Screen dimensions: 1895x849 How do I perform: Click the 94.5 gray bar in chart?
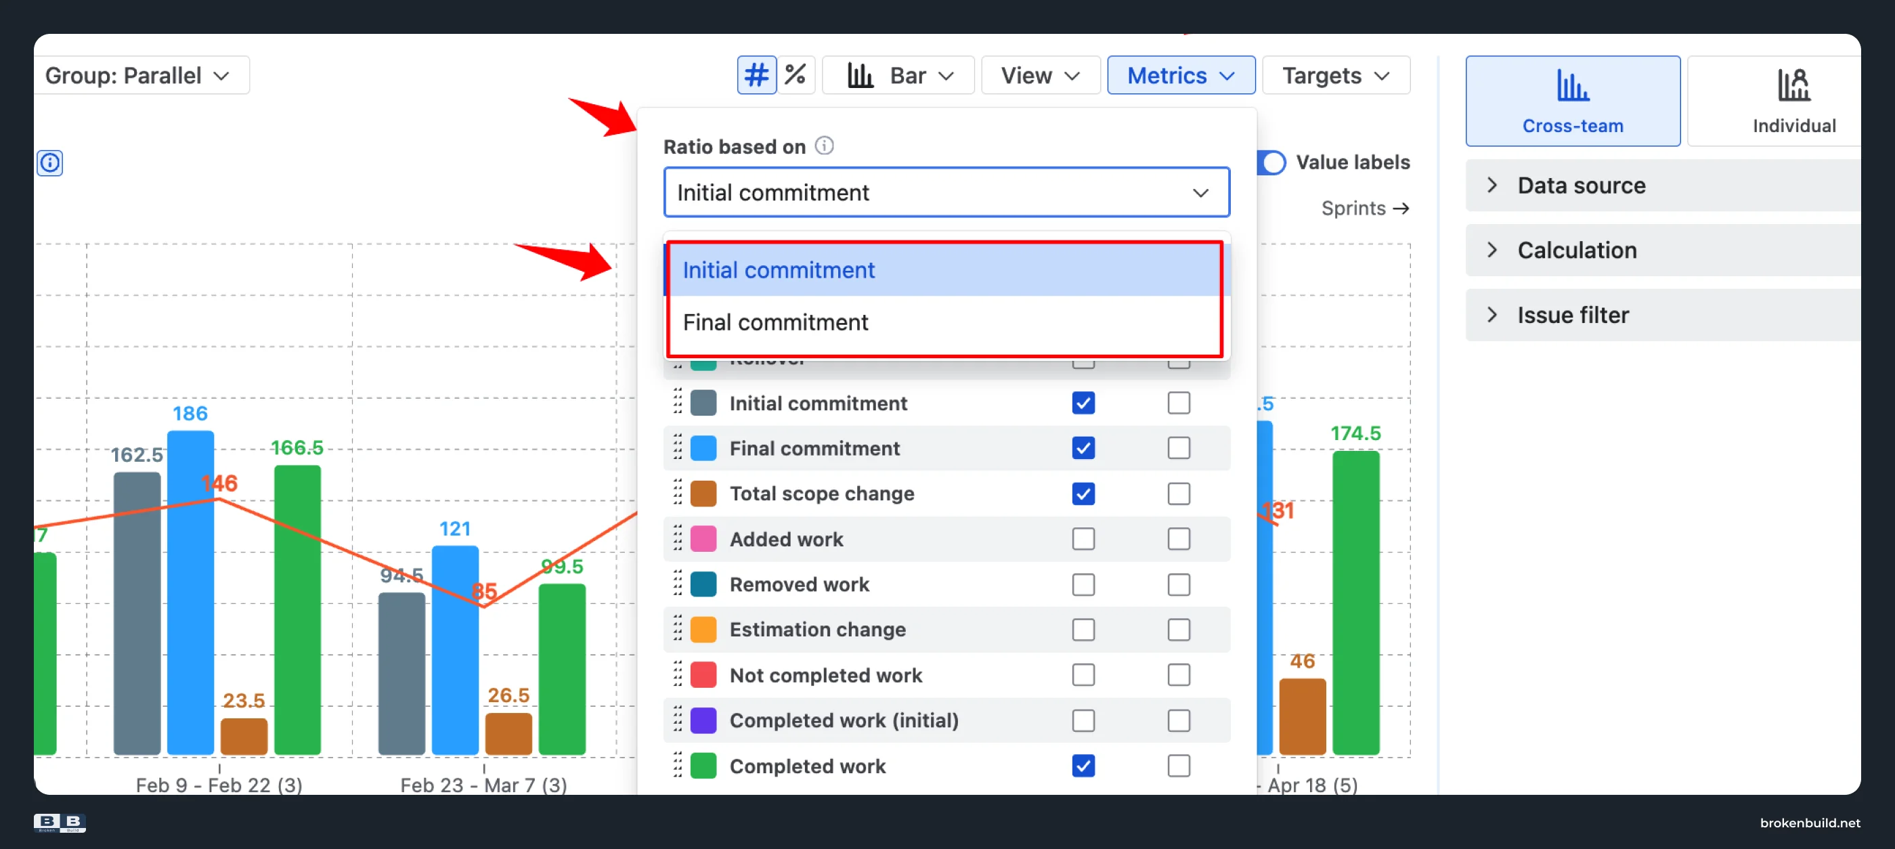[x=401, y=674]
